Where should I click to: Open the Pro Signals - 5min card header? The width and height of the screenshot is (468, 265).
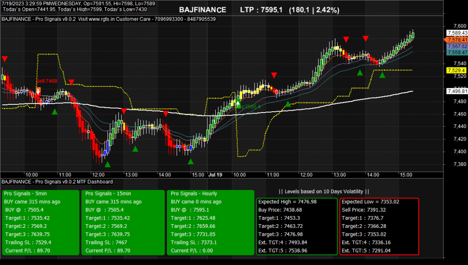26,194
